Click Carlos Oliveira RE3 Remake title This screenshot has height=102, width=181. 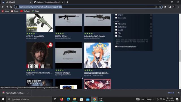[39, 73]
